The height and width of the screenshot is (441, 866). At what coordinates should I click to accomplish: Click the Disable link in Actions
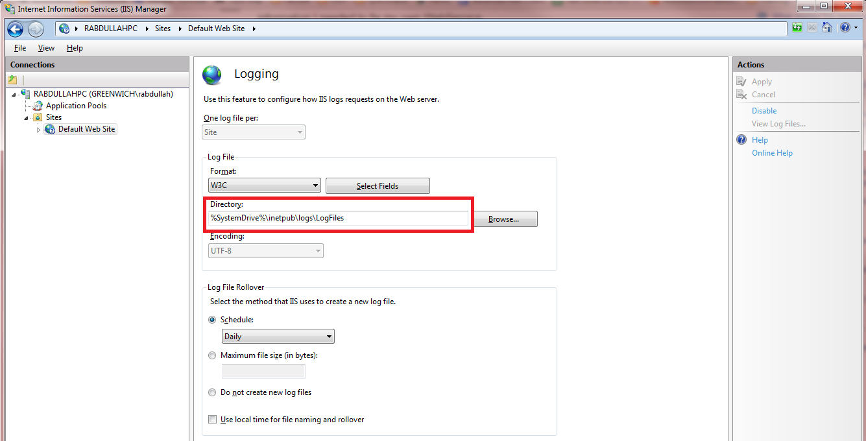click(764, 111)
